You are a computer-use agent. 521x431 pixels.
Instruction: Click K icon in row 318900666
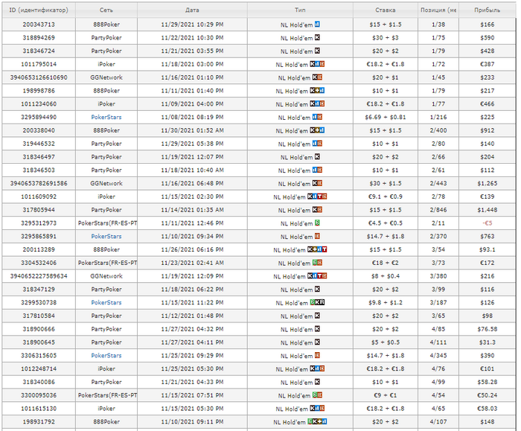[317, 329]
